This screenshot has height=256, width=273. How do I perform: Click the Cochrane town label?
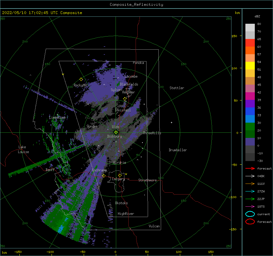coord(99,170)
